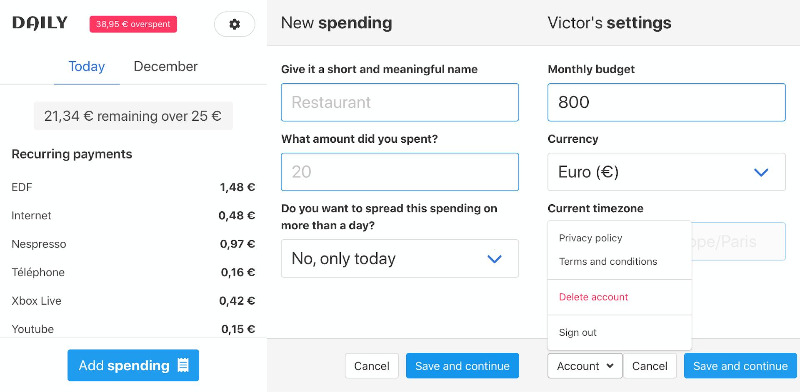
Task: Edit the Monthly budget field
Action: pyautogui.click(x=666, y=102)
